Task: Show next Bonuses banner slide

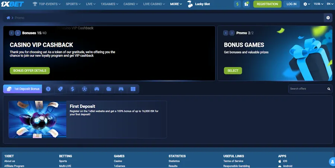Action: point(18,33)
